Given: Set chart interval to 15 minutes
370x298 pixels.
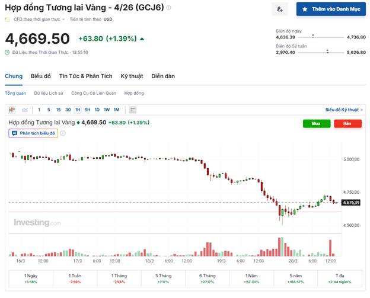Looking at the screenshot, I should 58,110.
